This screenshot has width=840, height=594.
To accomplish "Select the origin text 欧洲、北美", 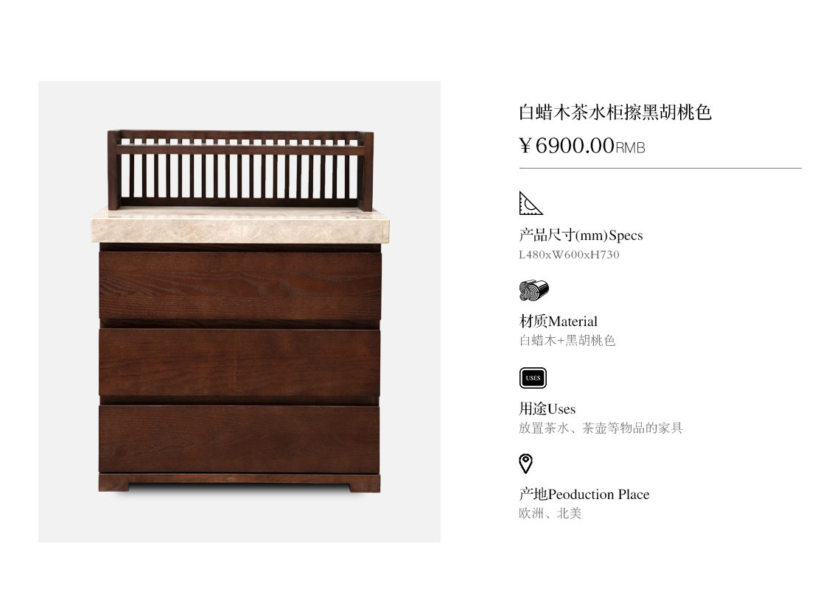I will [550, 514].
